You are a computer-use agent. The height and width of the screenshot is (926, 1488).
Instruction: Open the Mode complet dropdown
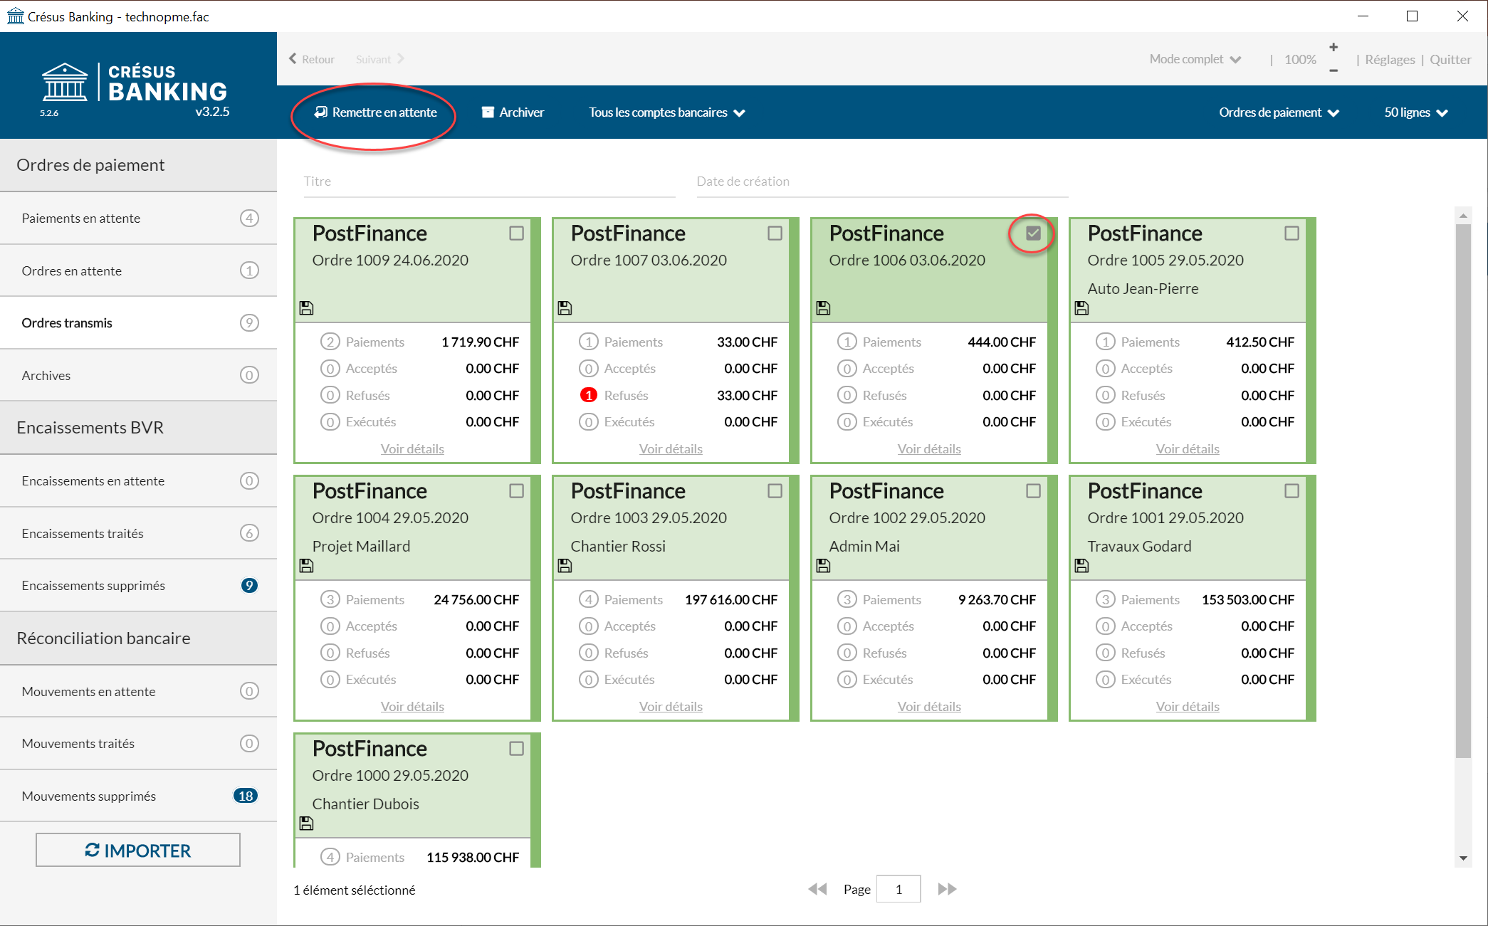1195,59
